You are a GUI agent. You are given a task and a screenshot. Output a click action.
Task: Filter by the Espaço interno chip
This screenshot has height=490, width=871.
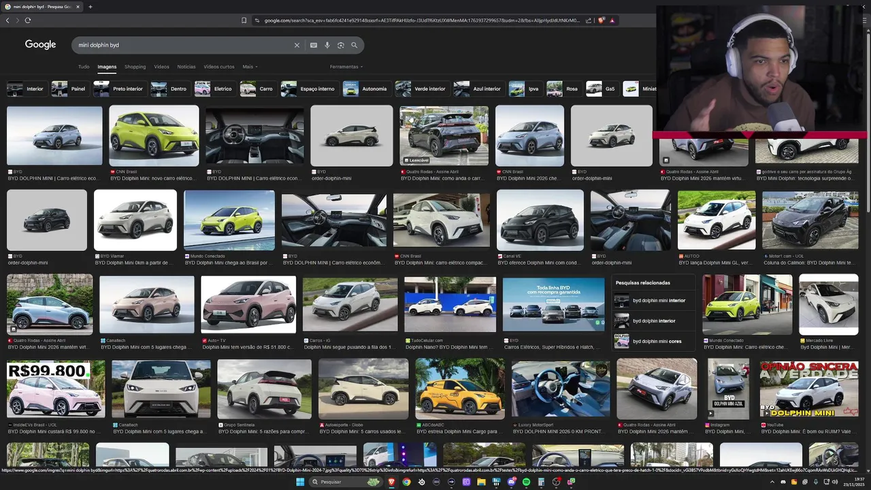point(309,88)
